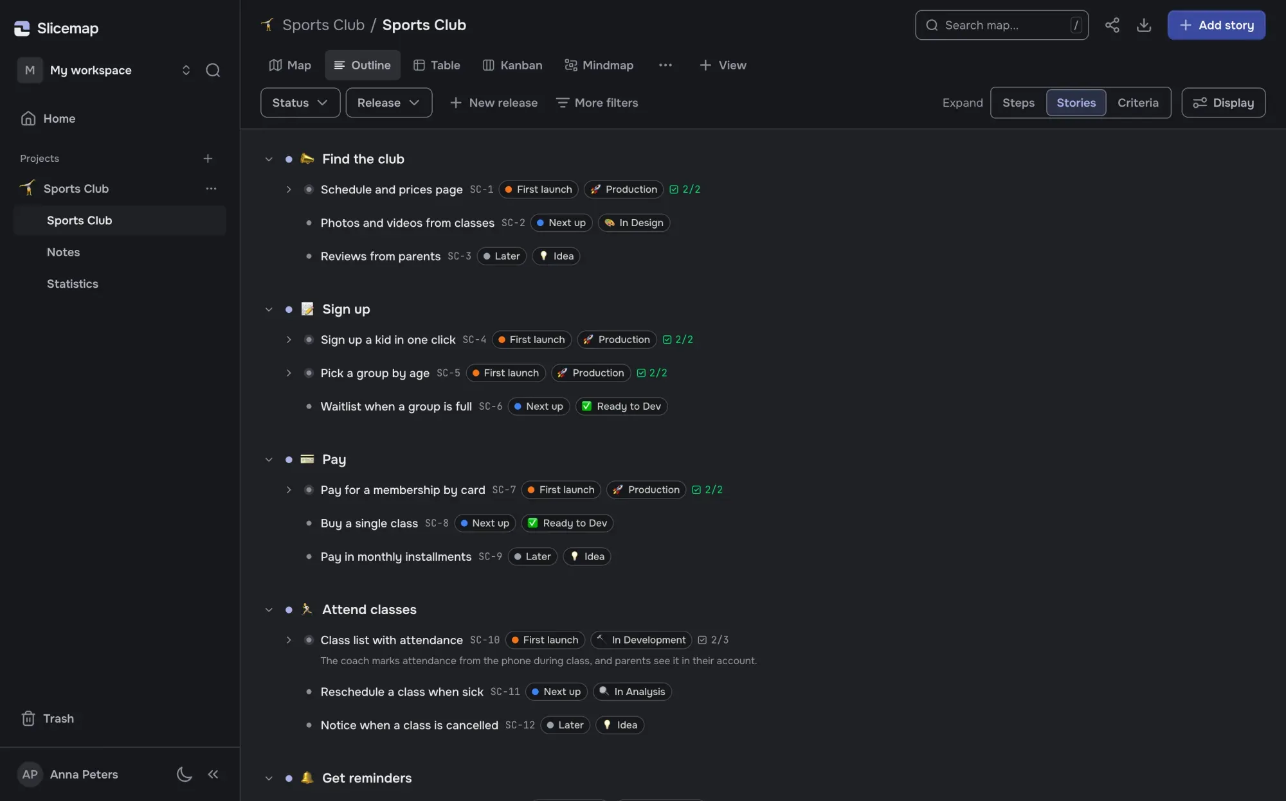Collapse the sidebar with the double chevron

coord(213,774)
